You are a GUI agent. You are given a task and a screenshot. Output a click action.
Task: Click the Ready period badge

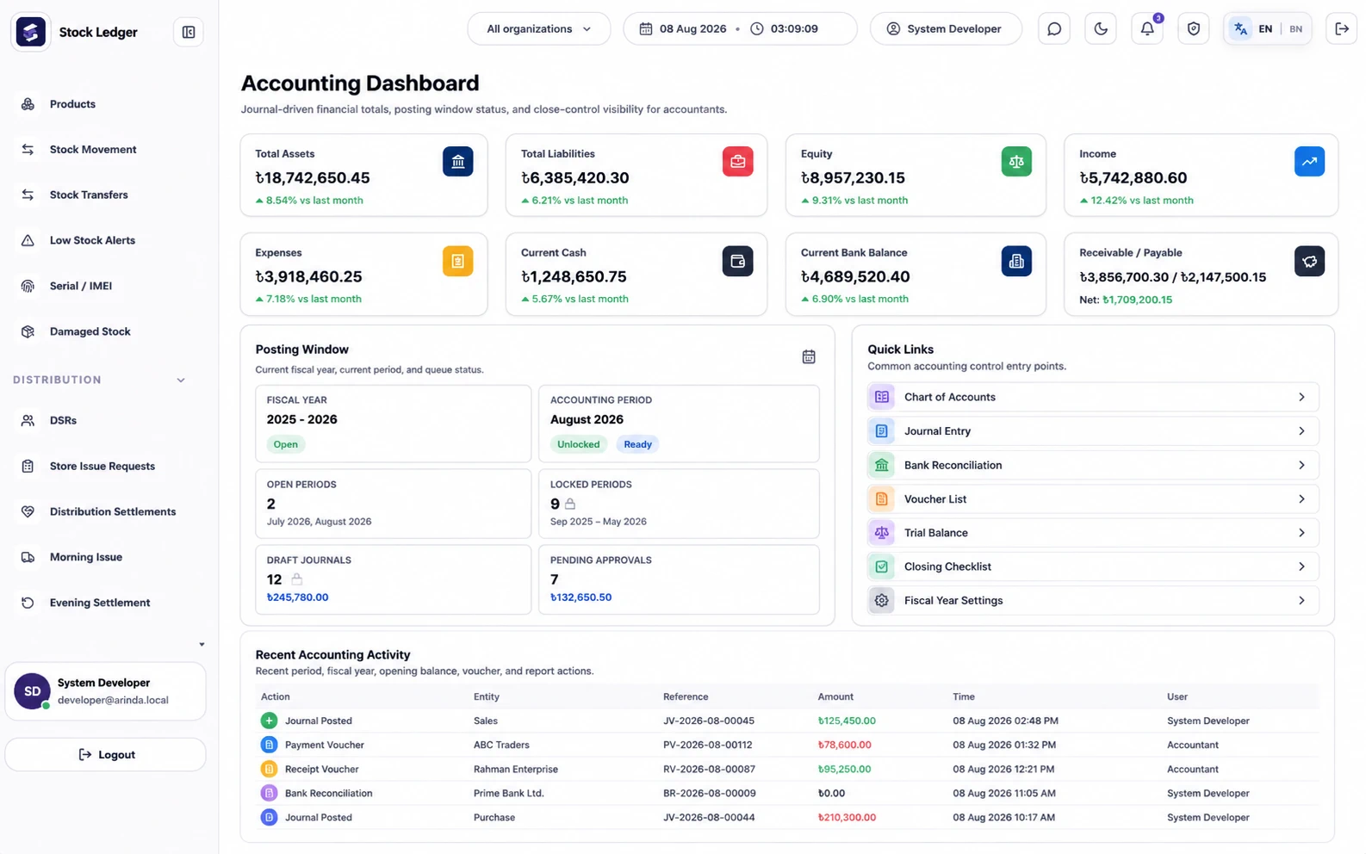pyautogui.click(x=638, y=444)
